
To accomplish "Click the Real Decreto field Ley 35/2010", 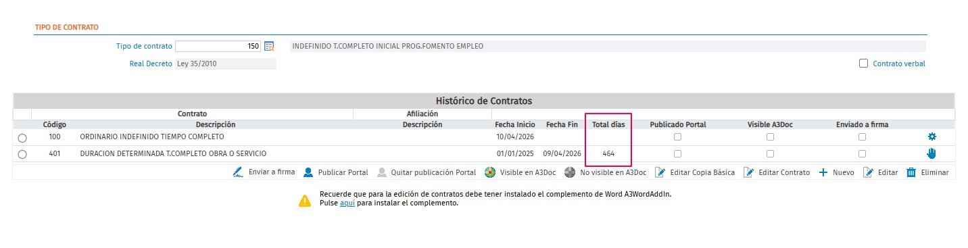I will point(226,64).
